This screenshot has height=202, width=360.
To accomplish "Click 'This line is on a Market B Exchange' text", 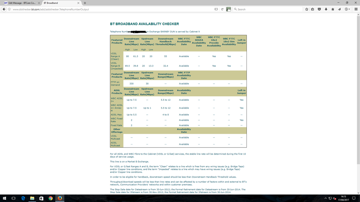I will (x=129, y=161).
